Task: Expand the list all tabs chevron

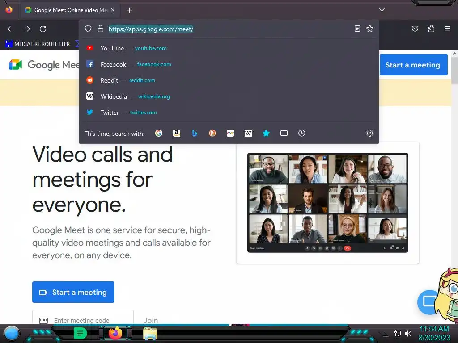Action: [382, 10]
